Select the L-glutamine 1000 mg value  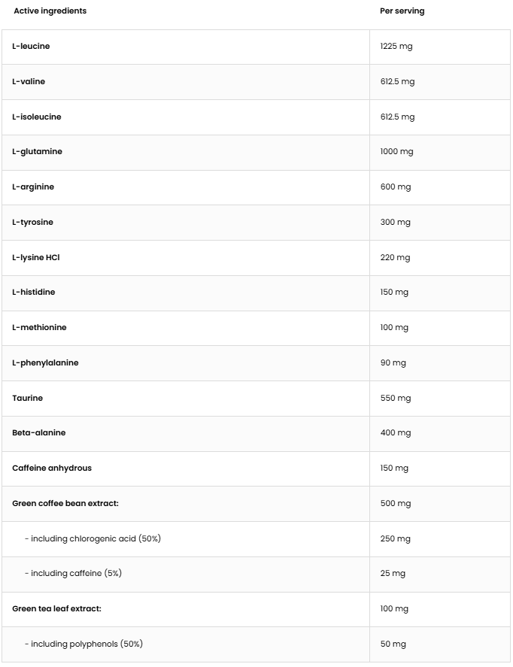point(396,152)
